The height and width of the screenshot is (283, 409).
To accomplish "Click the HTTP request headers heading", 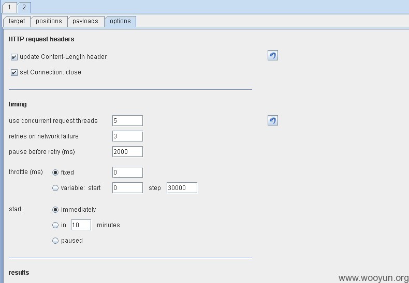I will (41, 39).
